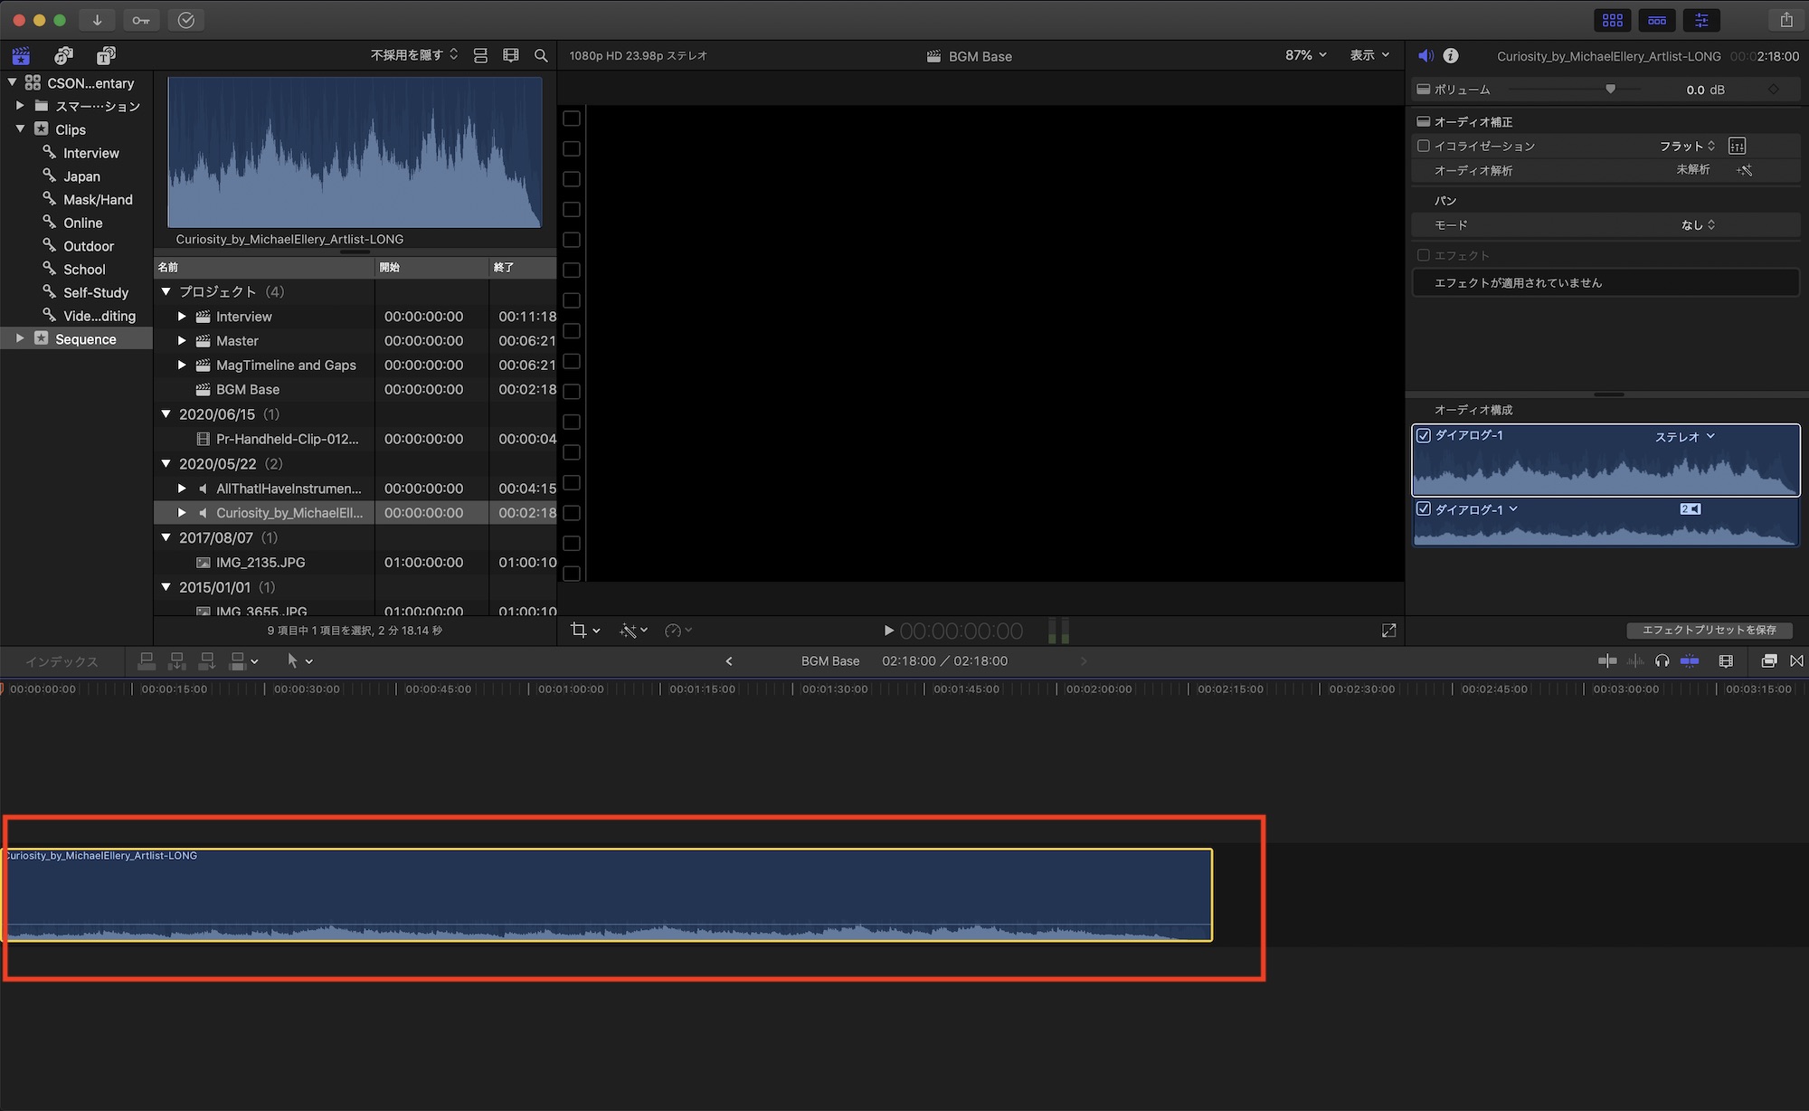The height and width of the screenshot is (1111, 1809).
Task: Show the titles and generators sidebar
Action: tap(106, 56)
